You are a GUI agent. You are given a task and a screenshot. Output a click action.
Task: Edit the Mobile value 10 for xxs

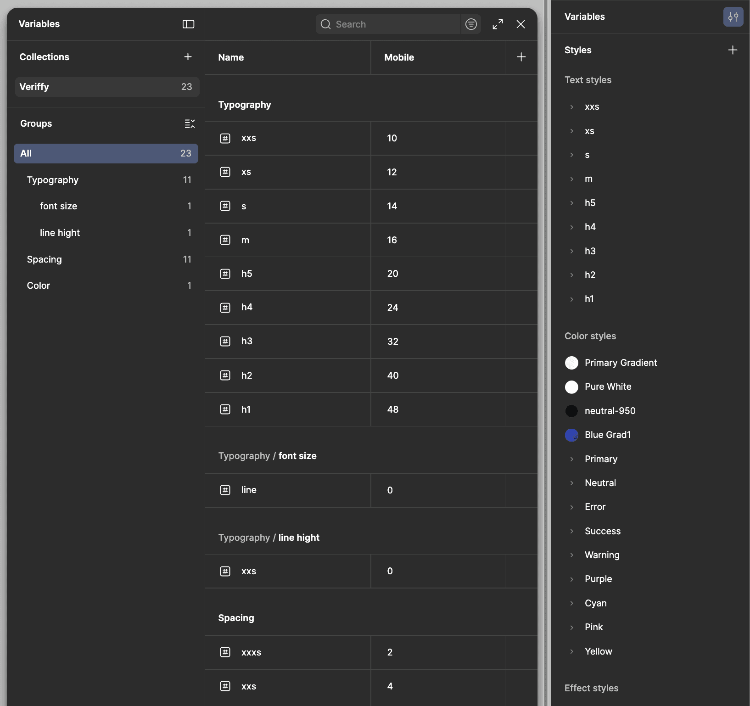(438, 138)
